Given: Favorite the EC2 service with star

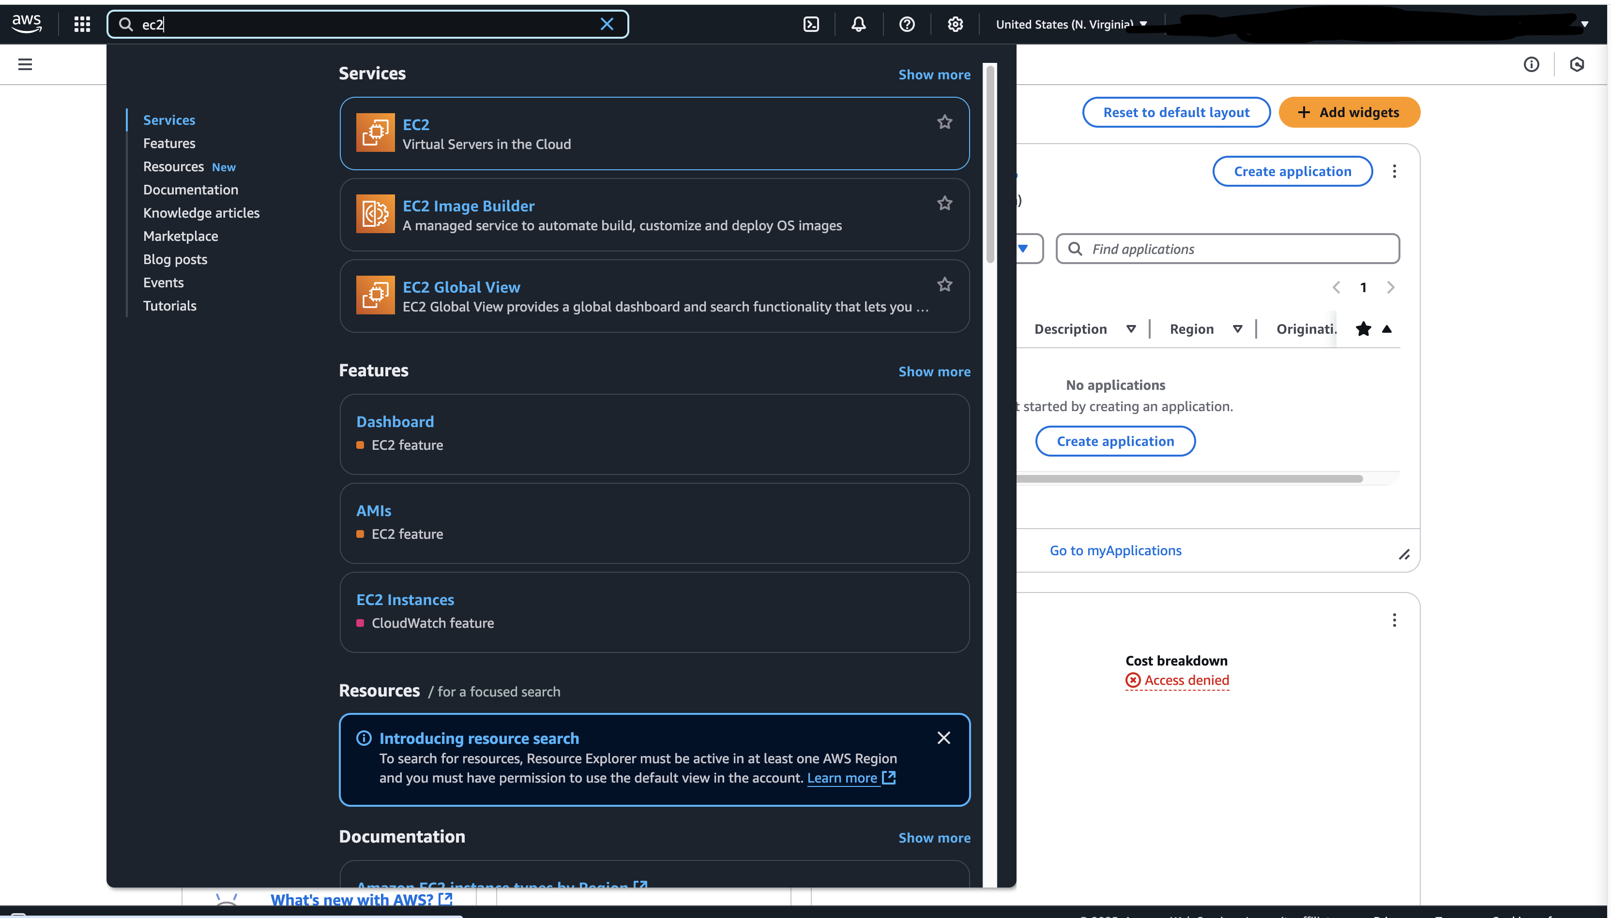Looking at the screenshot, I should tap(944, 122).
